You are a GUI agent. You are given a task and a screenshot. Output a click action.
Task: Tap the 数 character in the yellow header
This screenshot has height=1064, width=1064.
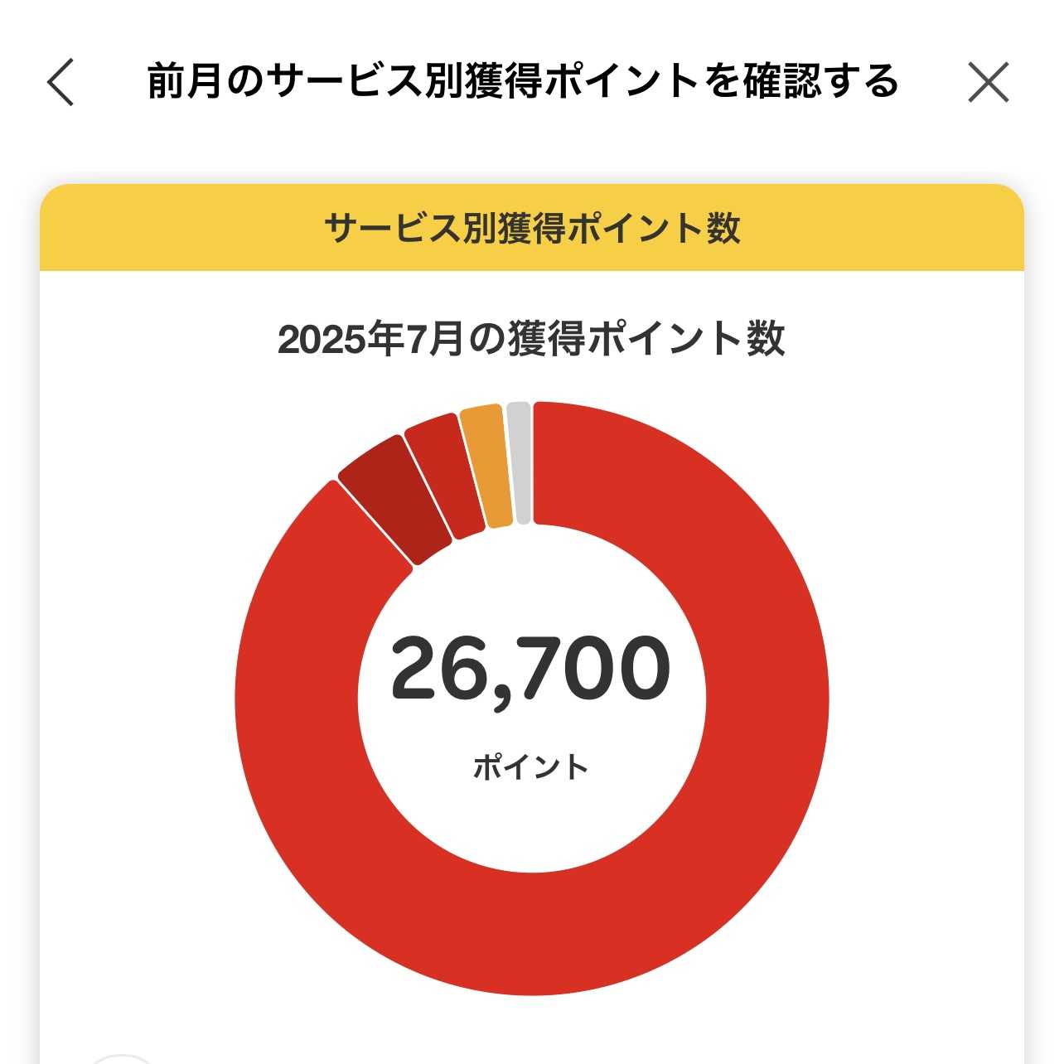tap(723, 228)
